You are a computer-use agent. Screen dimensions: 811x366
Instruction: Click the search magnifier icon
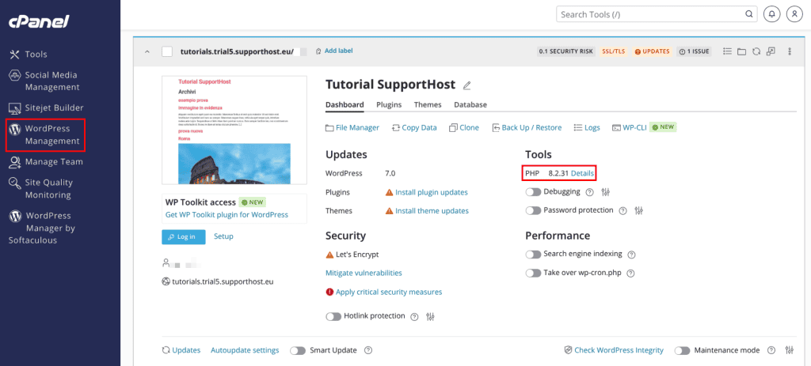click(748, 14)
